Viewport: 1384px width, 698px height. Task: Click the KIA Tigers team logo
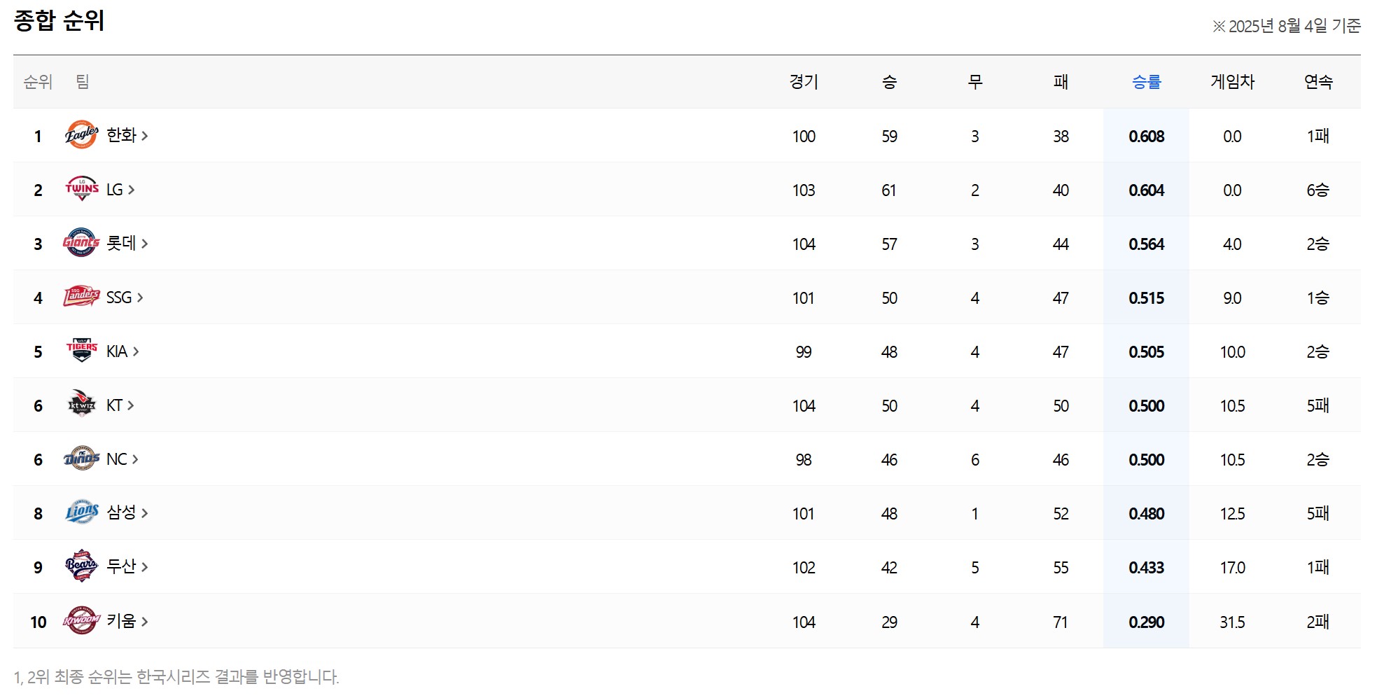pyautogui.click(x=81, y=351)
